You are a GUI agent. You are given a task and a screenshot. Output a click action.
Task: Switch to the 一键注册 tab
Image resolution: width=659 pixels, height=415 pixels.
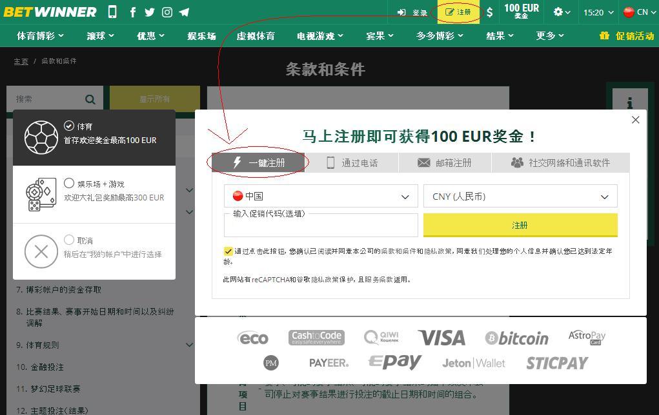258,162
